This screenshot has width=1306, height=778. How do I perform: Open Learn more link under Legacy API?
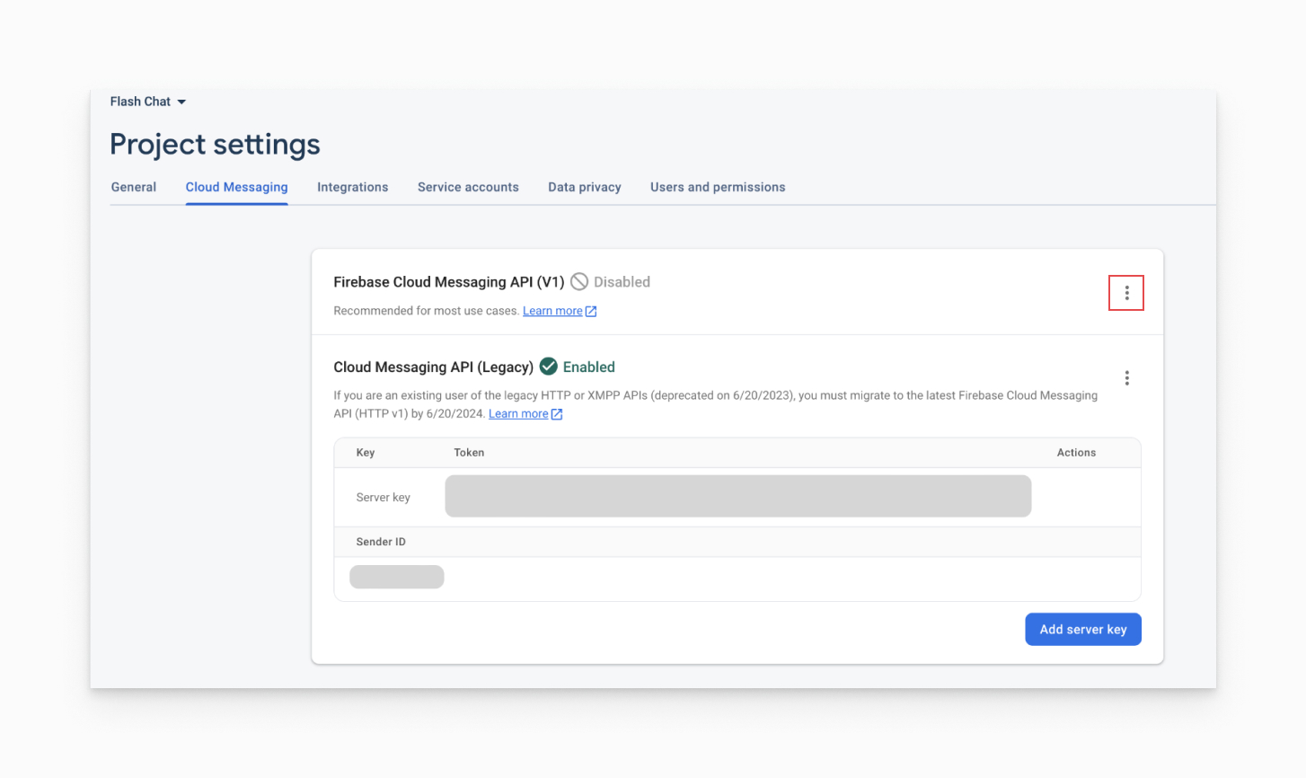pyautogui.click(x=518, y=414)
